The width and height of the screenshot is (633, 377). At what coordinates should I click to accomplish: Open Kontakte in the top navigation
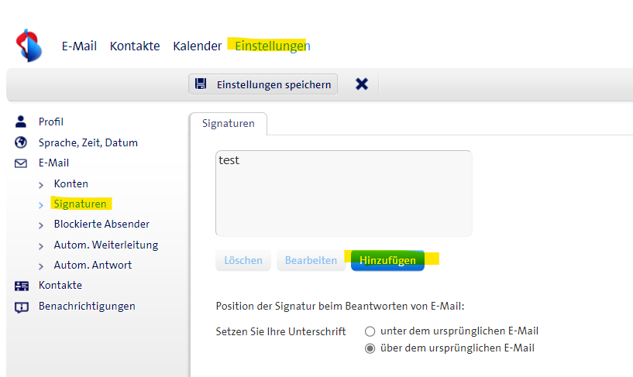[x=135, y=46]
